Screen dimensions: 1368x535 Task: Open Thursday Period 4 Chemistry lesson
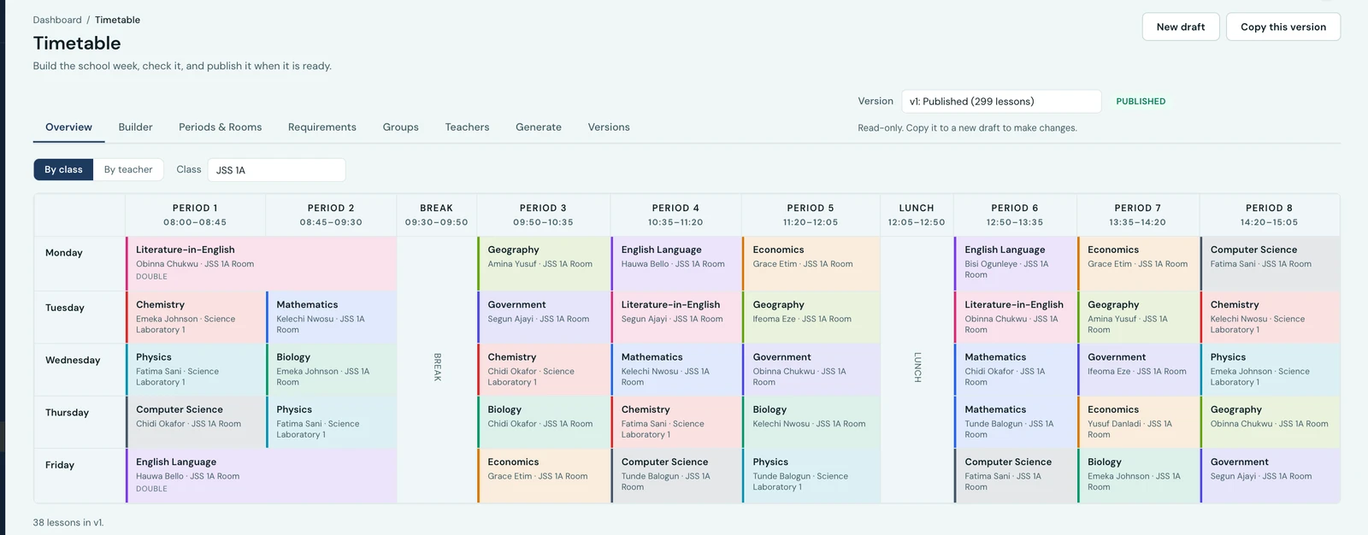[x=676, y=422]
